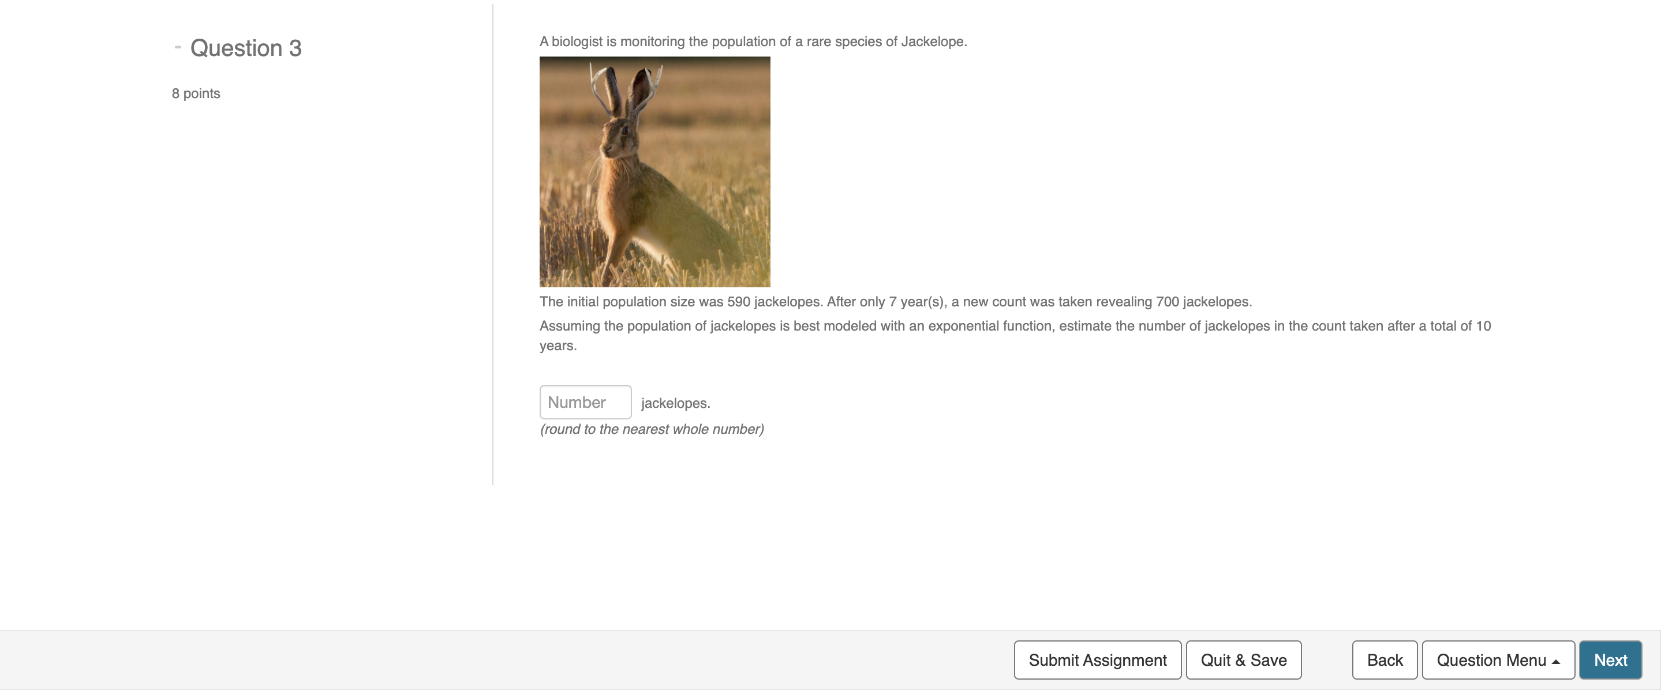
Task: Click the Number placeholder text to type an answer
Action: (x=577, y=401)
